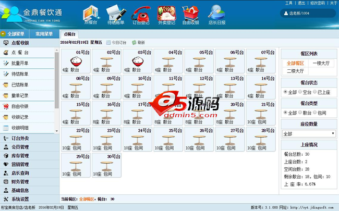Expand the 会员管理 menu section
This screenshot has width=339, height=211.
30,147
